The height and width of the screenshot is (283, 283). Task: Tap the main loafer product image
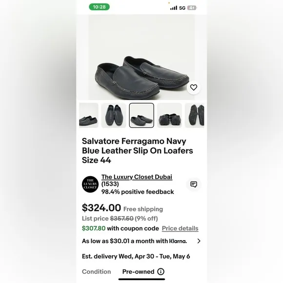(x=141, y=57)
